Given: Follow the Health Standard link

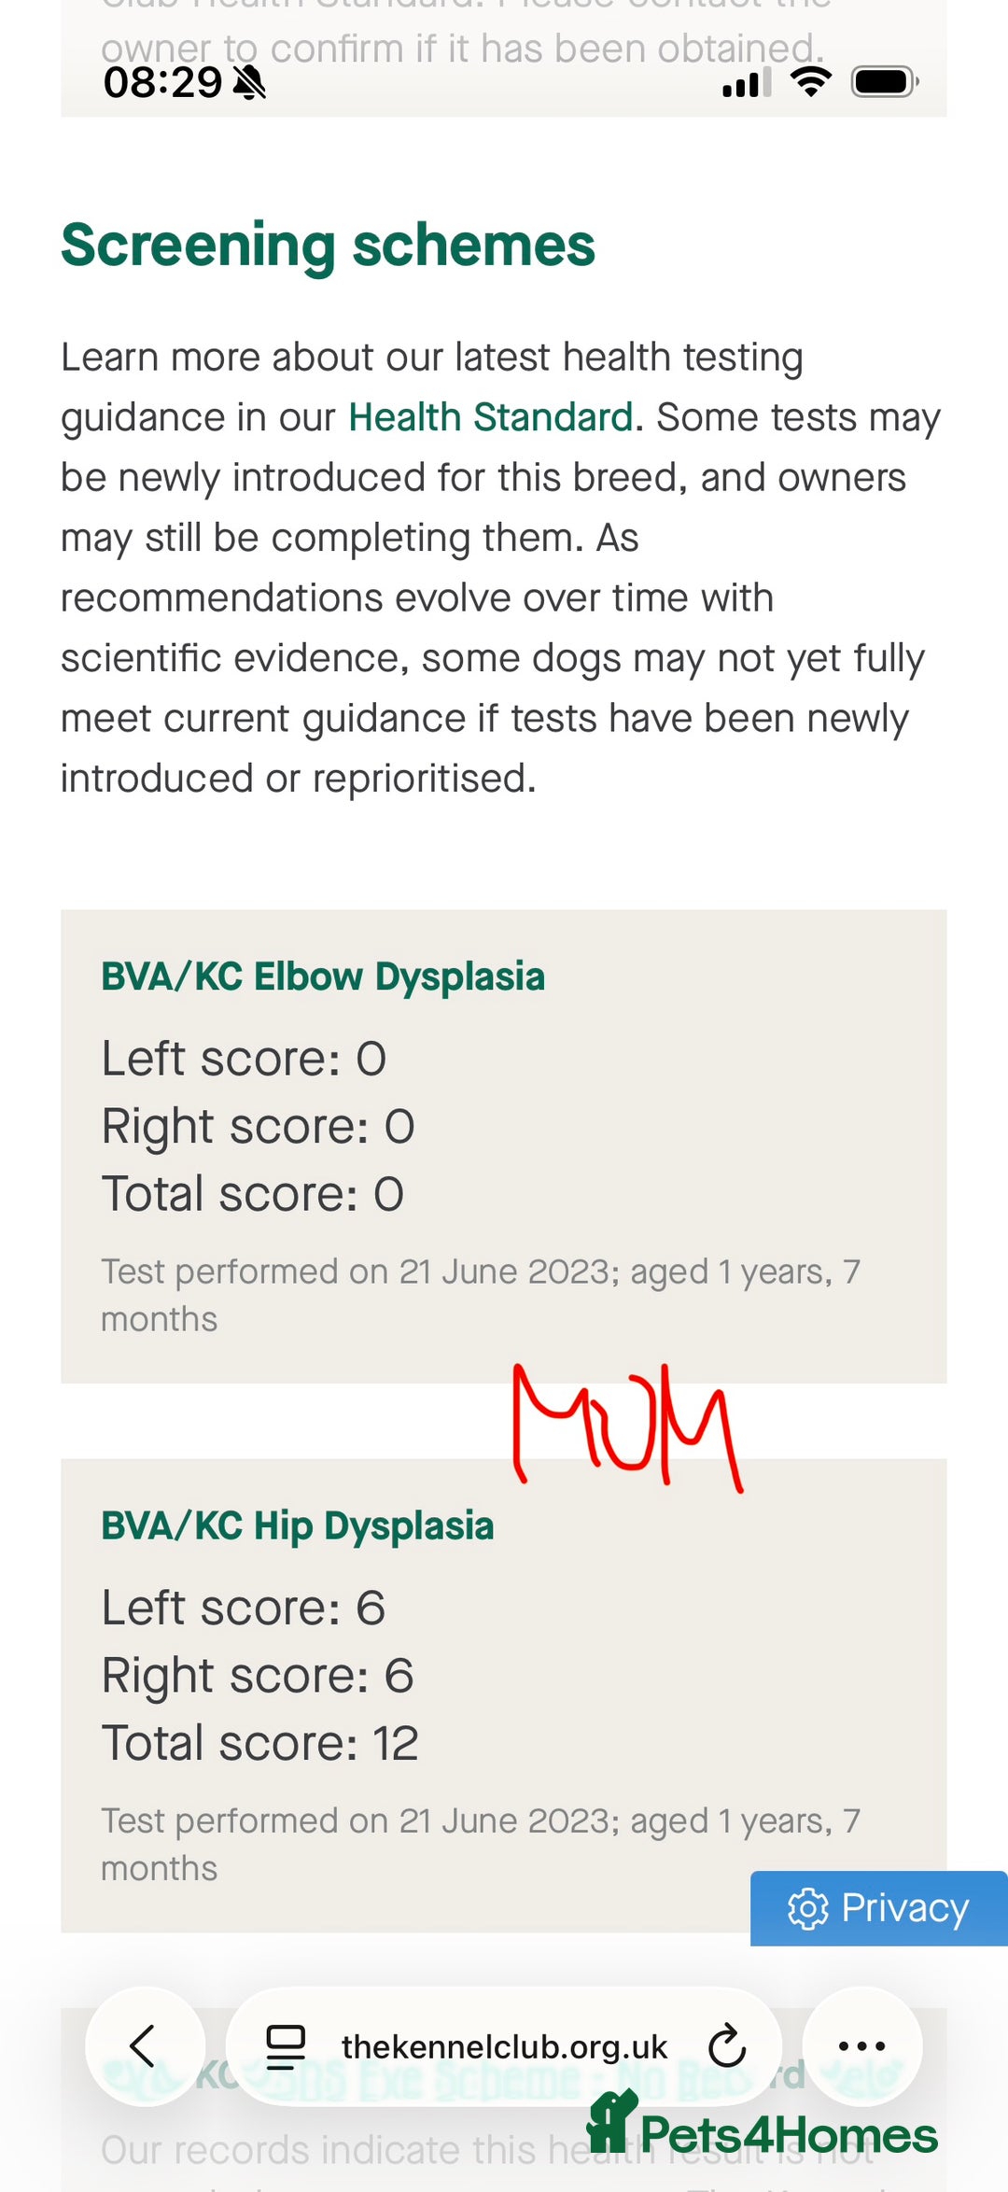Looking at the screenshot, I should (x=491, y=417).
